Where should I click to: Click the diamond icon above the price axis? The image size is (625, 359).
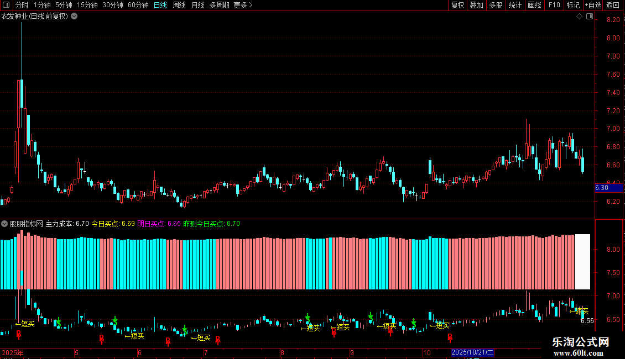point(579,17)
